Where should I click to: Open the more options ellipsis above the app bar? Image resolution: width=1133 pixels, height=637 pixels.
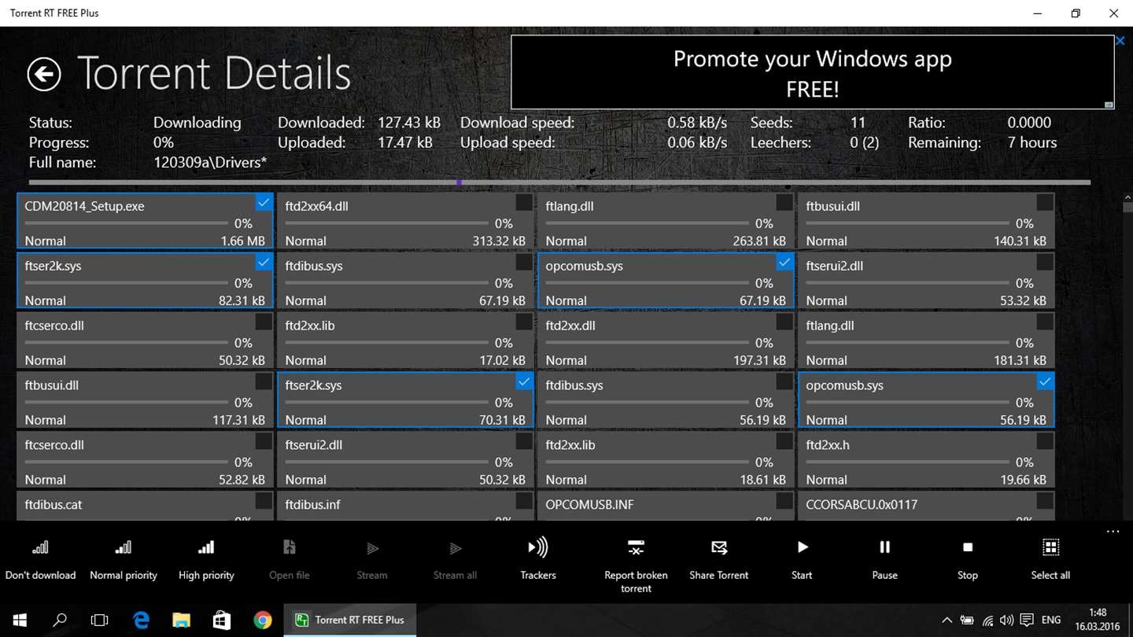point(1113,532)
